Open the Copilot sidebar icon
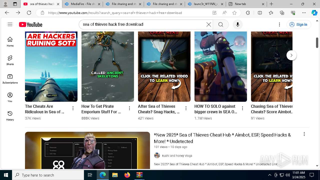This screenshot has width=320, height=180. click(x=314, y=13)
